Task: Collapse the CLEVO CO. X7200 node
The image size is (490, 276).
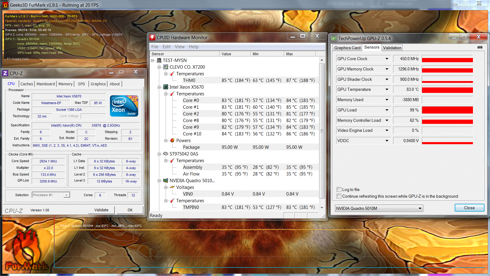Action: [159, 67]
